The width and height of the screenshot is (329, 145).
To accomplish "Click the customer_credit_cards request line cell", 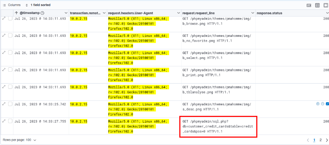I will click(x=218, y=126).
